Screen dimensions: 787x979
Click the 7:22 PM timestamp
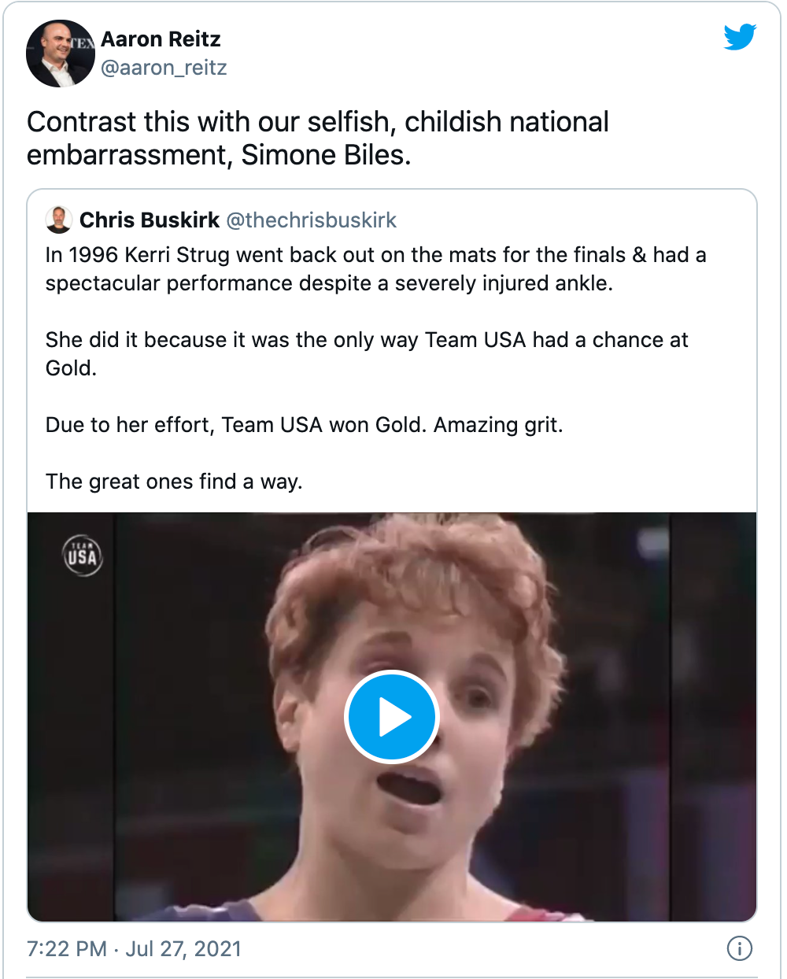click(x=67, y=949)
